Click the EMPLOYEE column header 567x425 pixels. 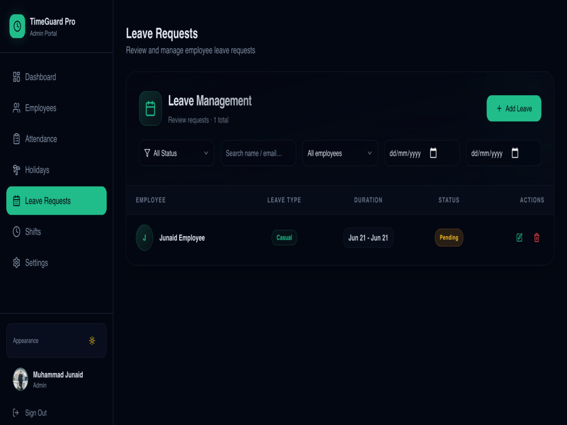[x=151, y=200]
